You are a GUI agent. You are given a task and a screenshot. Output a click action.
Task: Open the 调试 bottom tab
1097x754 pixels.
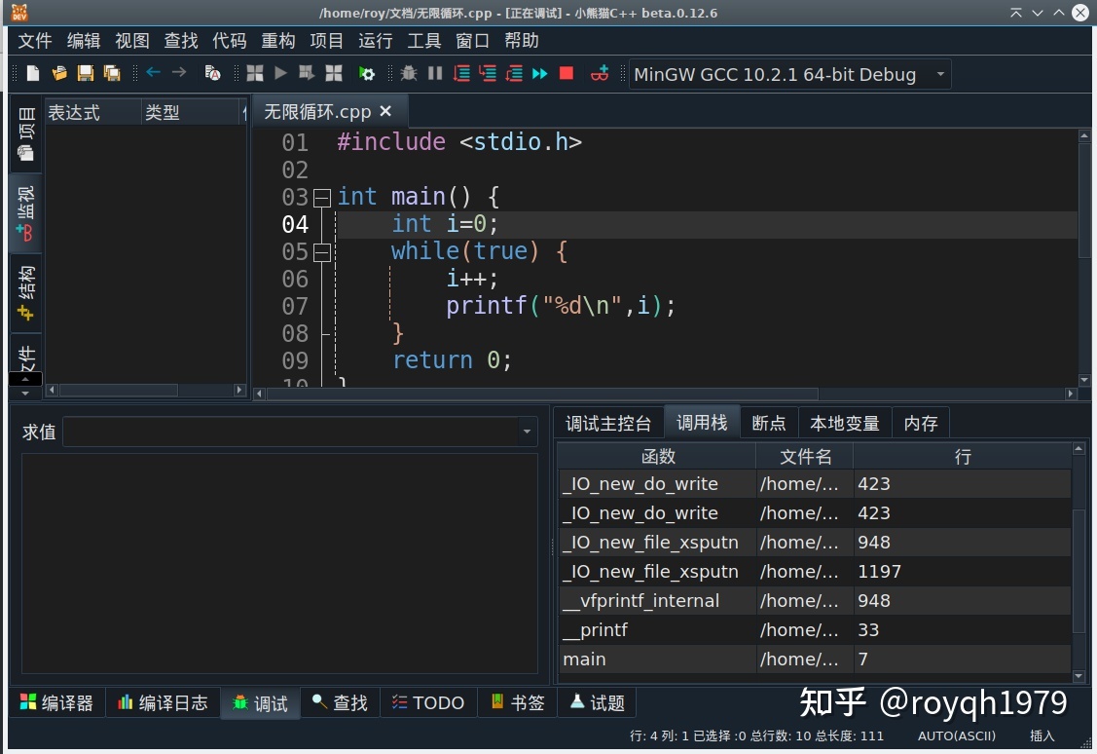(260, 703)
